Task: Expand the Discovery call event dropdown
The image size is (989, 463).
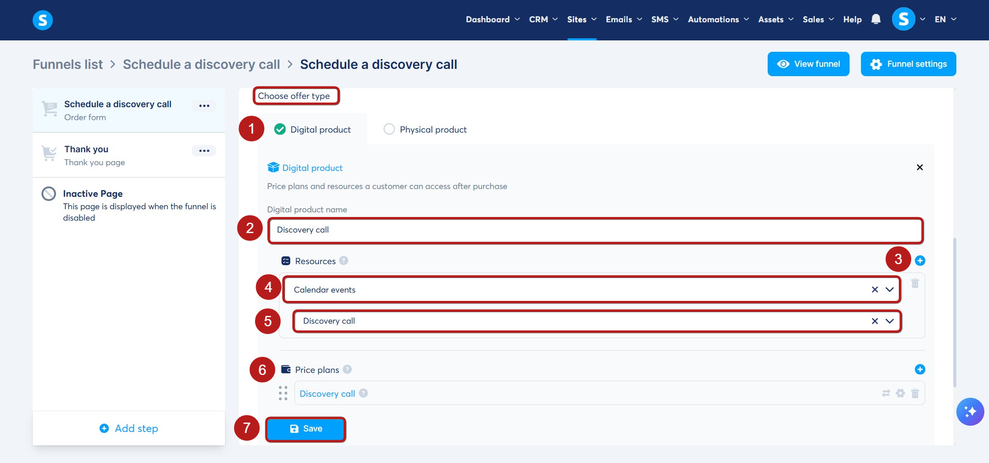Action: (x=889, y=321)
